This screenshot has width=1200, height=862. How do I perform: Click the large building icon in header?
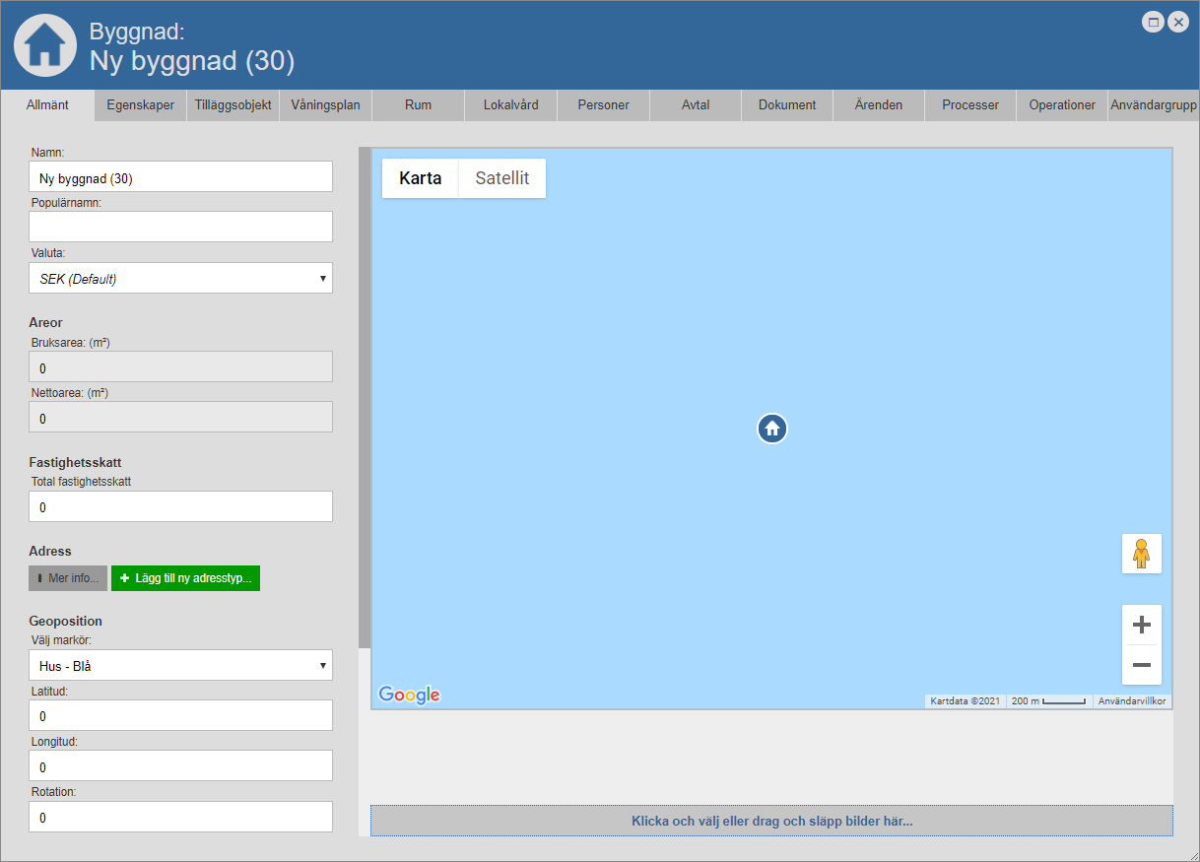click(44, 45)
